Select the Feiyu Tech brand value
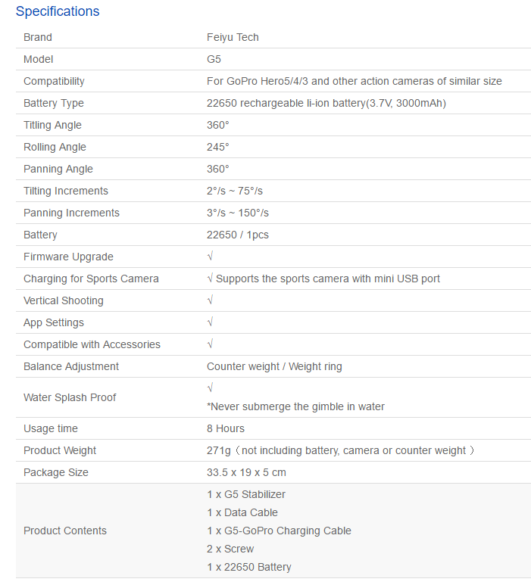Viewport: 531px width, 582px height. [233, 37]
